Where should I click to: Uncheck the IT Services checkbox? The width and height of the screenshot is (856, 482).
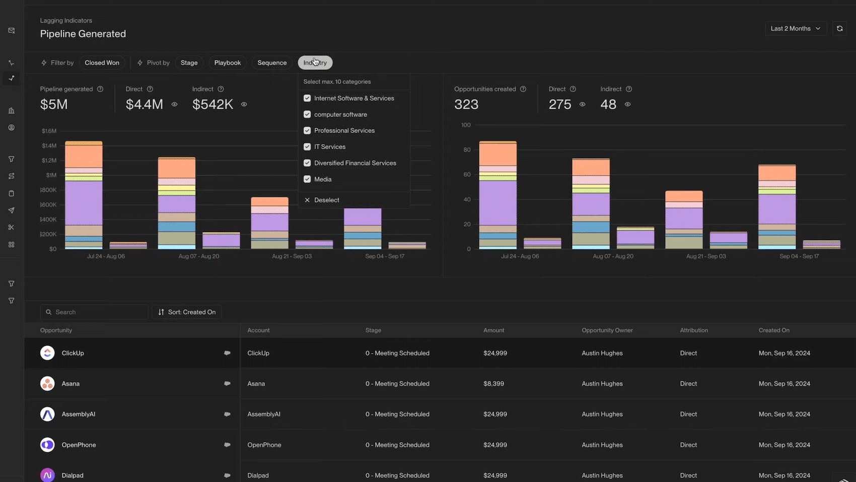click(307, 147)
